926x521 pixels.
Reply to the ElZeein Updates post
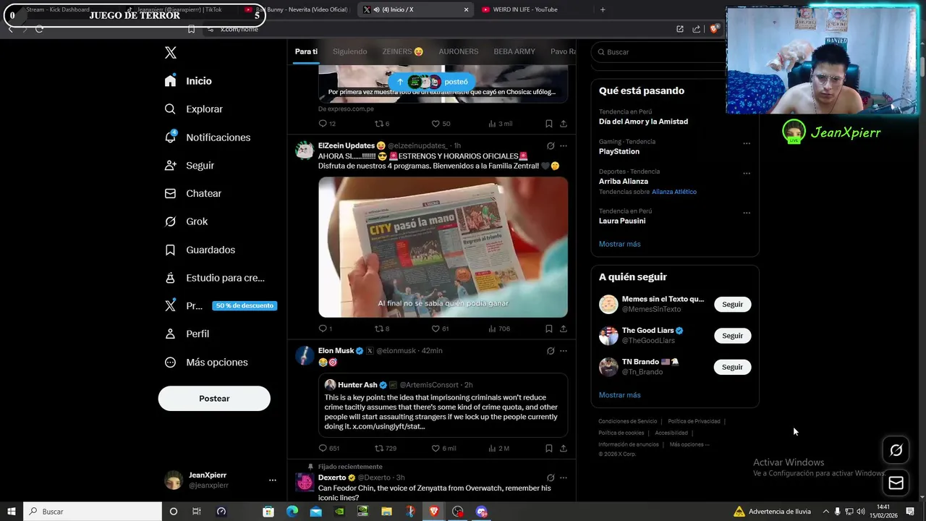(x=323, y=329)
